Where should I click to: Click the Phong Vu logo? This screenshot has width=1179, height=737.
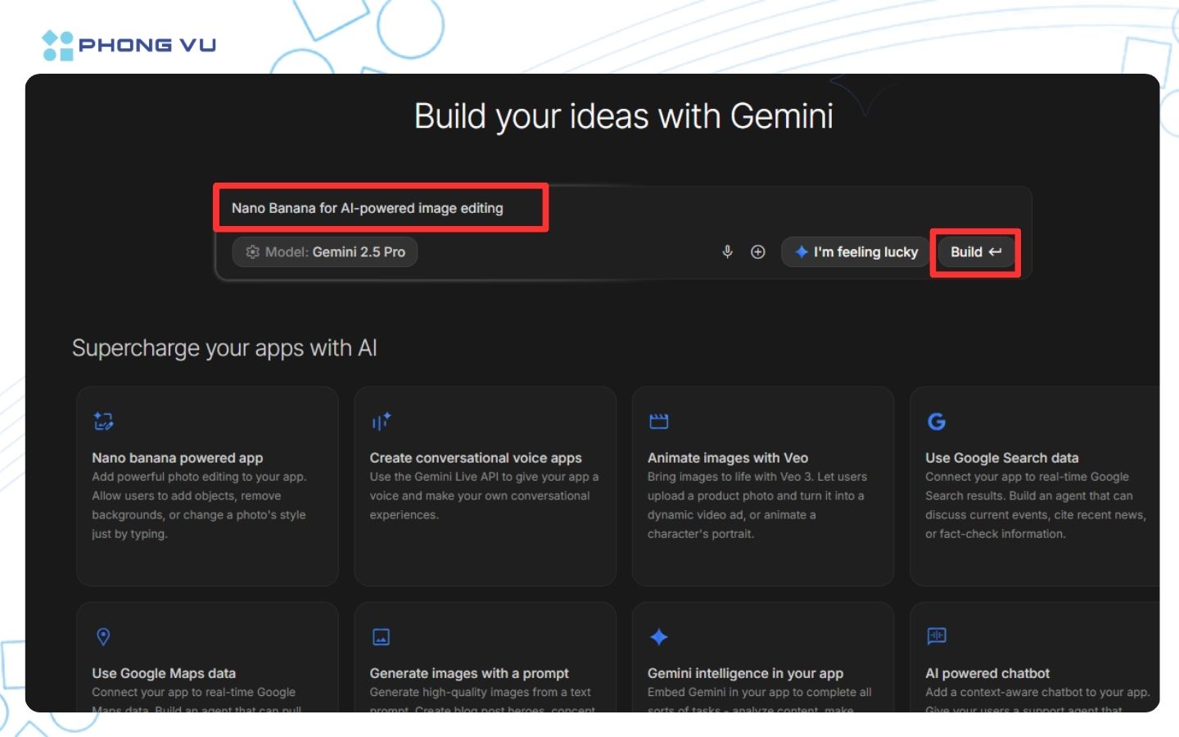pyautogui.click(x=128, y=44)
